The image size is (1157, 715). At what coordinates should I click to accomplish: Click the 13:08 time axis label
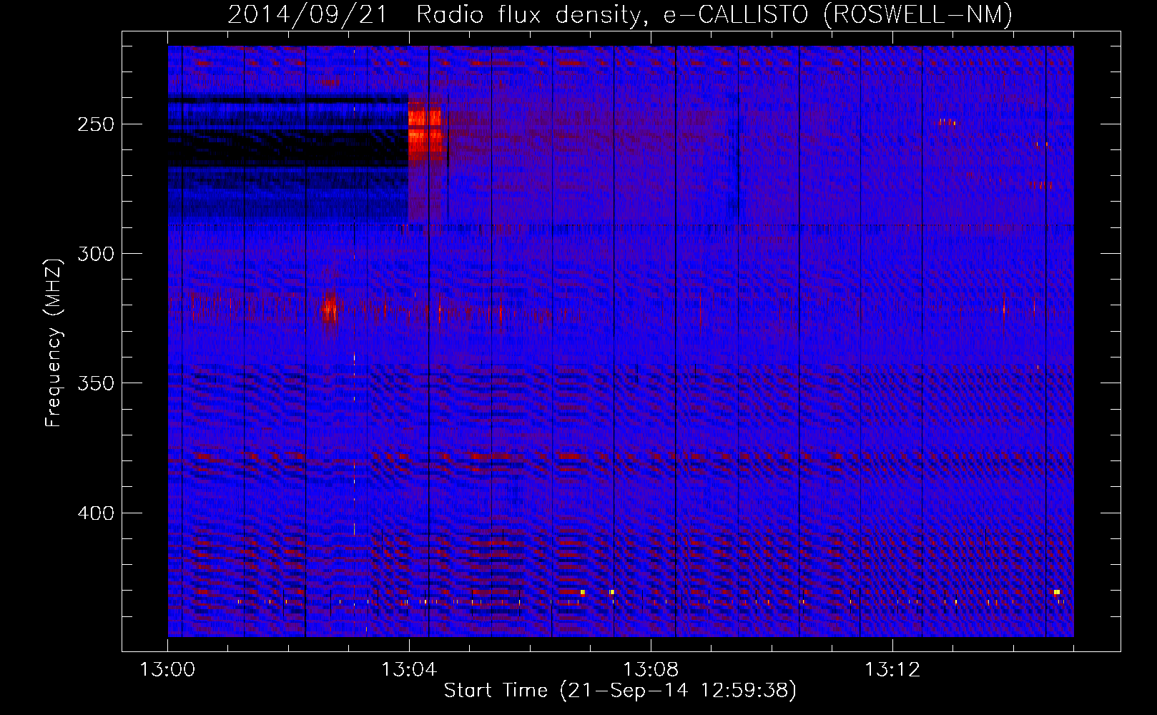(651, 670)
